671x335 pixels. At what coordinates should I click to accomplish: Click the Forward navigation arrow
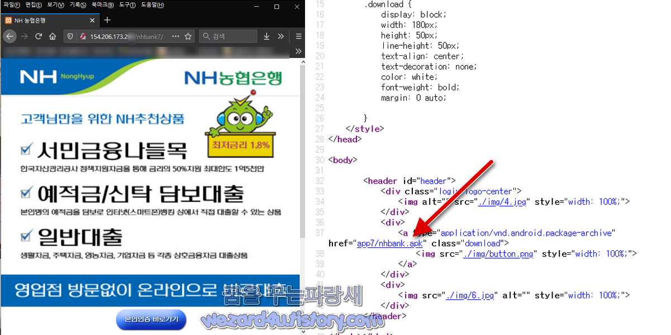pos(24,36)
